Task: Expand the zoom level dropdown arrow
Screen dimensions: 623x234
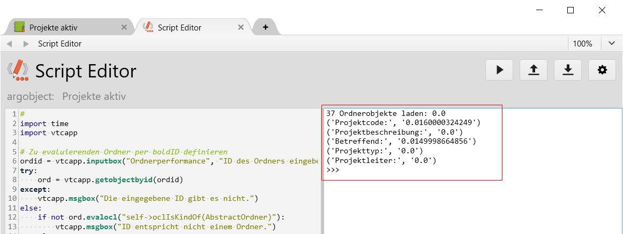Action: (612, 44)
